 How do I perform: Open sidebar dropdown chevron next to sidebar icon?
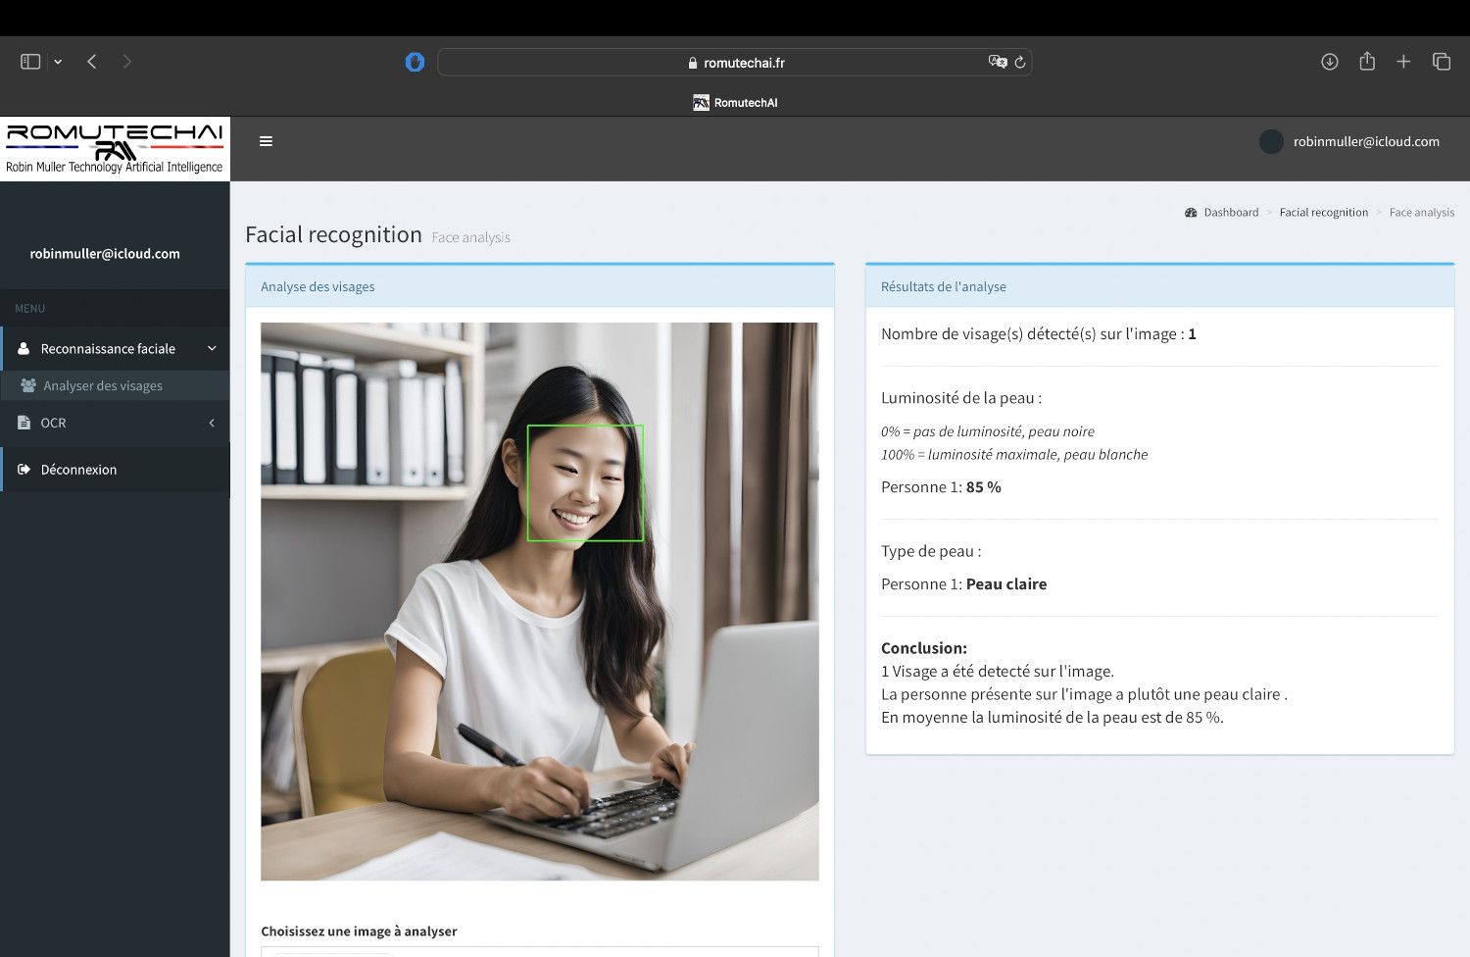tap(58, 62)
